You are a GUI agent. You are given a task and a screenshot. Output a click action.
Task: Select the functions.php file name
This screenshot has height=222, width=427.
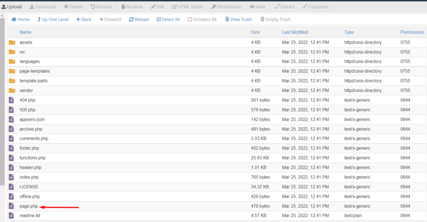click(x=33, y=158)
